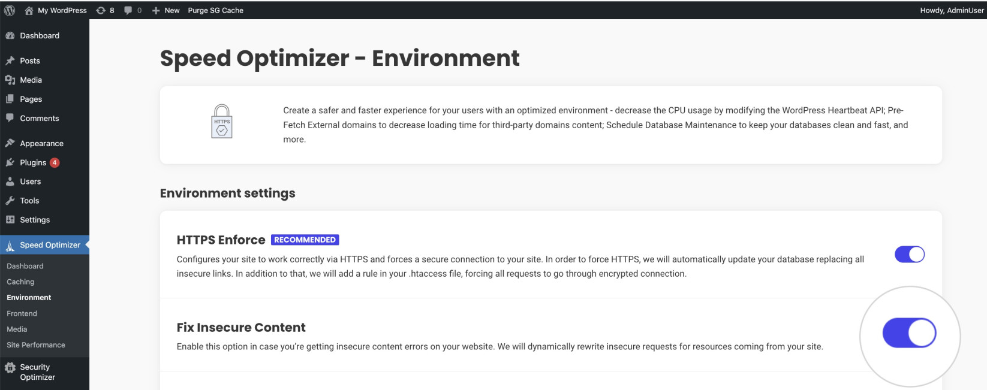Click the Environment settings heading
Screen dimensions: 987x390
pyautogui.click(x=228, y=193)
